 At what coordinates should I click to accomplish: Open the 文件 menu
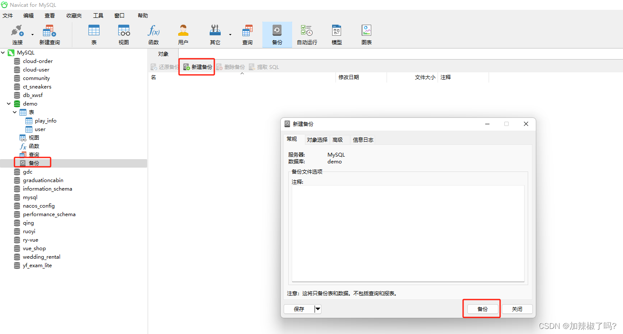[x=8, y=16]
